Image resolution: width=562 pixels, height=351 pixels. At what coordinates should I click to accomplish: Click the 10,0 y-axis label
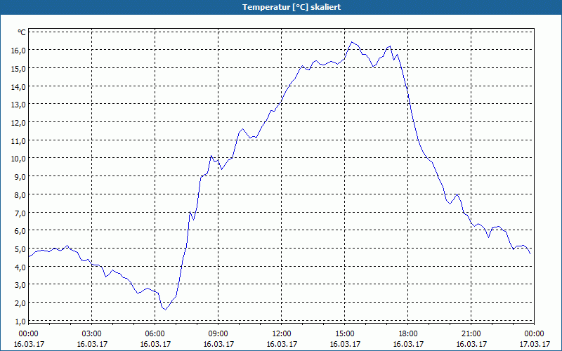(19, 159)
